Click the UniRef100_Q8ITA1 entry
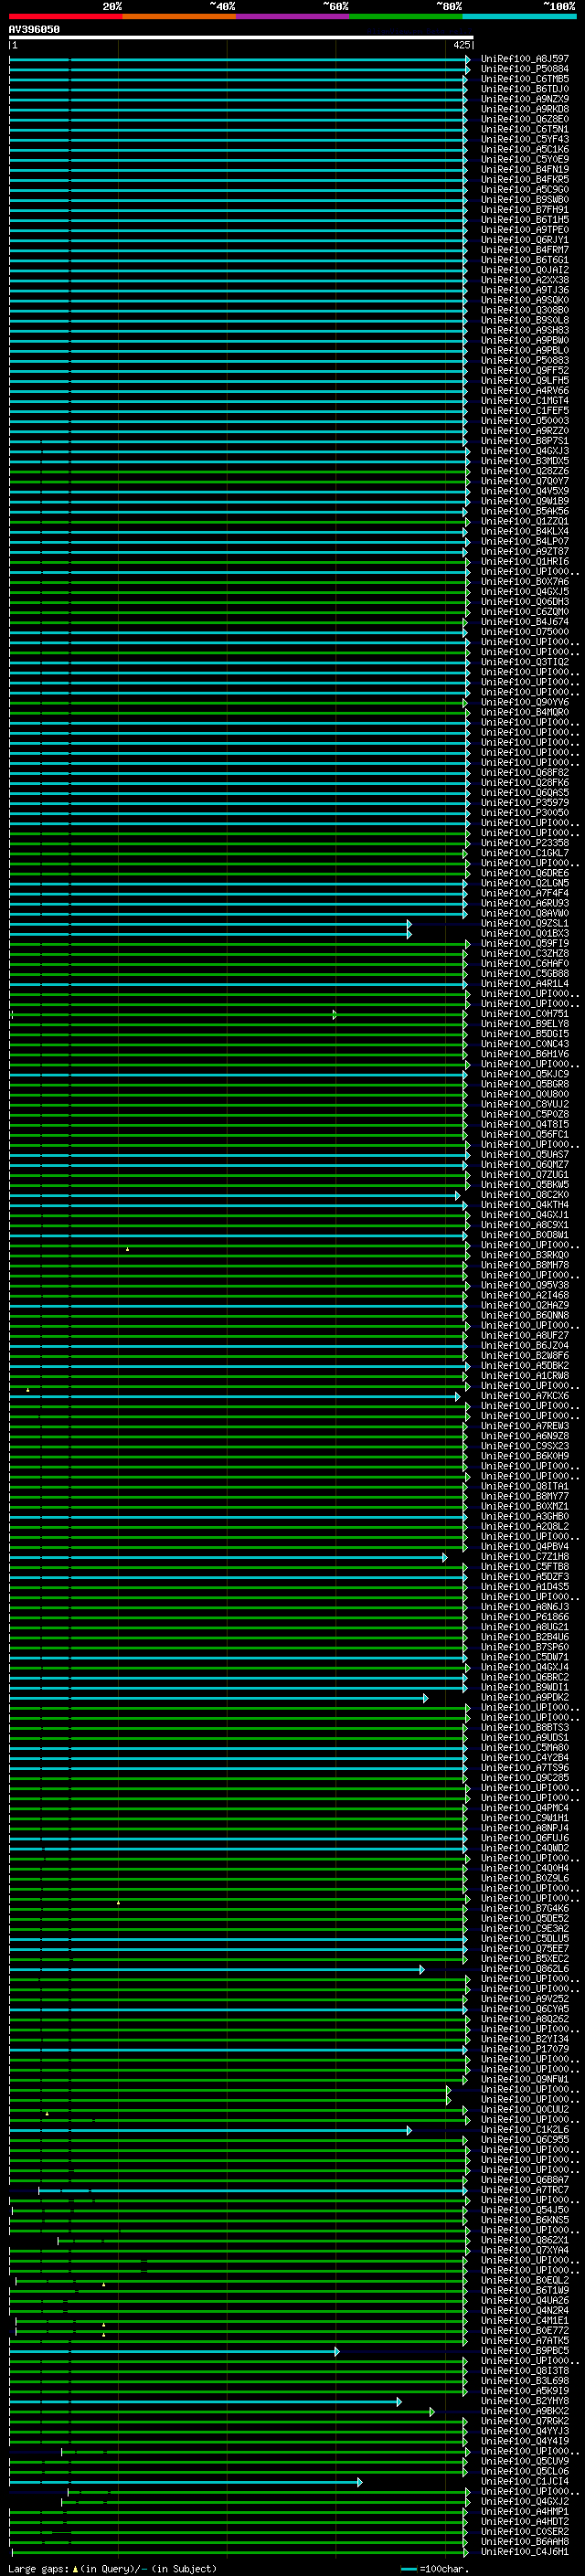The image size is (585, 2576). tap(525, 1486)
